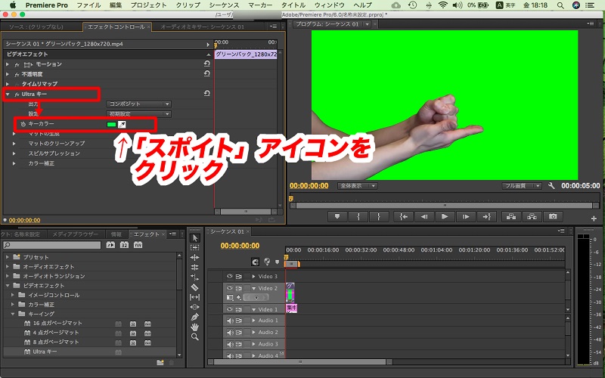
Task: Expand the モーション effect properties
Action: coord(8,64)
